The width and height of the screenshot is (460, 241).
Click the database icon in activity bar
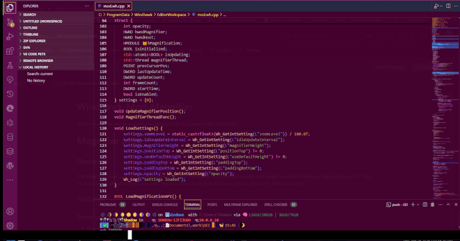coord(10,137)
